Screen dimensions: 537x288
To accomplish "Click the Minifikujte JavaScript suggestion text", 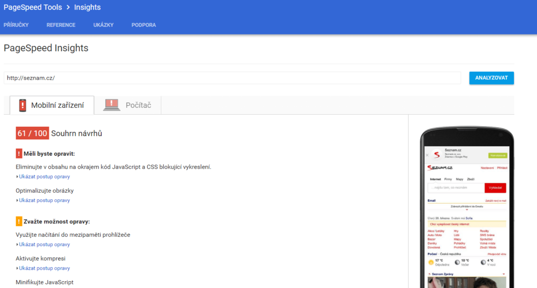I will pos(45,282).
